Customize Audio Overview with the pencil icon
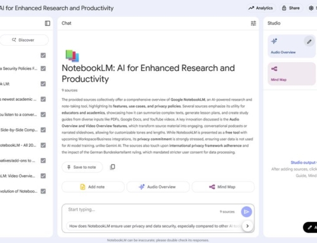317x243 pixels. (309, 41)
